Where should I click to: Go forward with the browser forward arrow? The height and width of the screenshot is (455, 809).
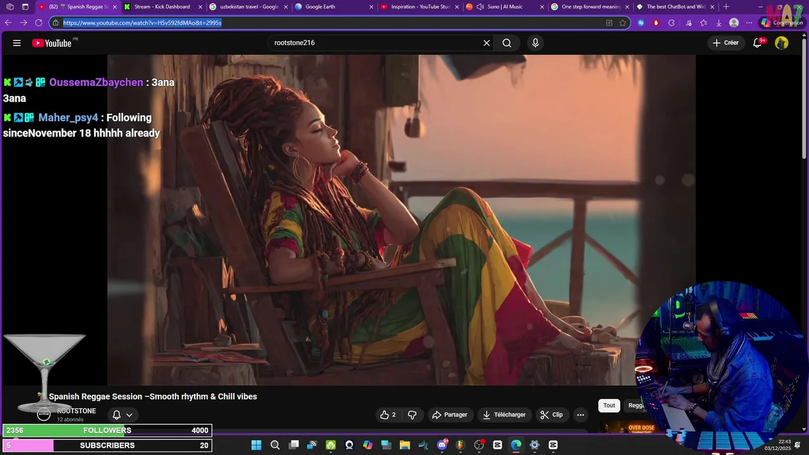(x=23, y=23)
